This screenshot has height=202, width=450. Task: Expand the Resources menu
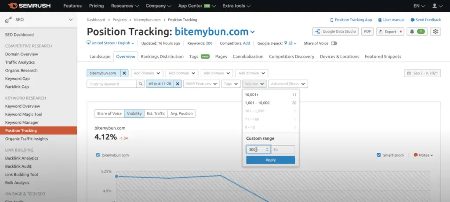pyautogui.click(x=125, y=6)
